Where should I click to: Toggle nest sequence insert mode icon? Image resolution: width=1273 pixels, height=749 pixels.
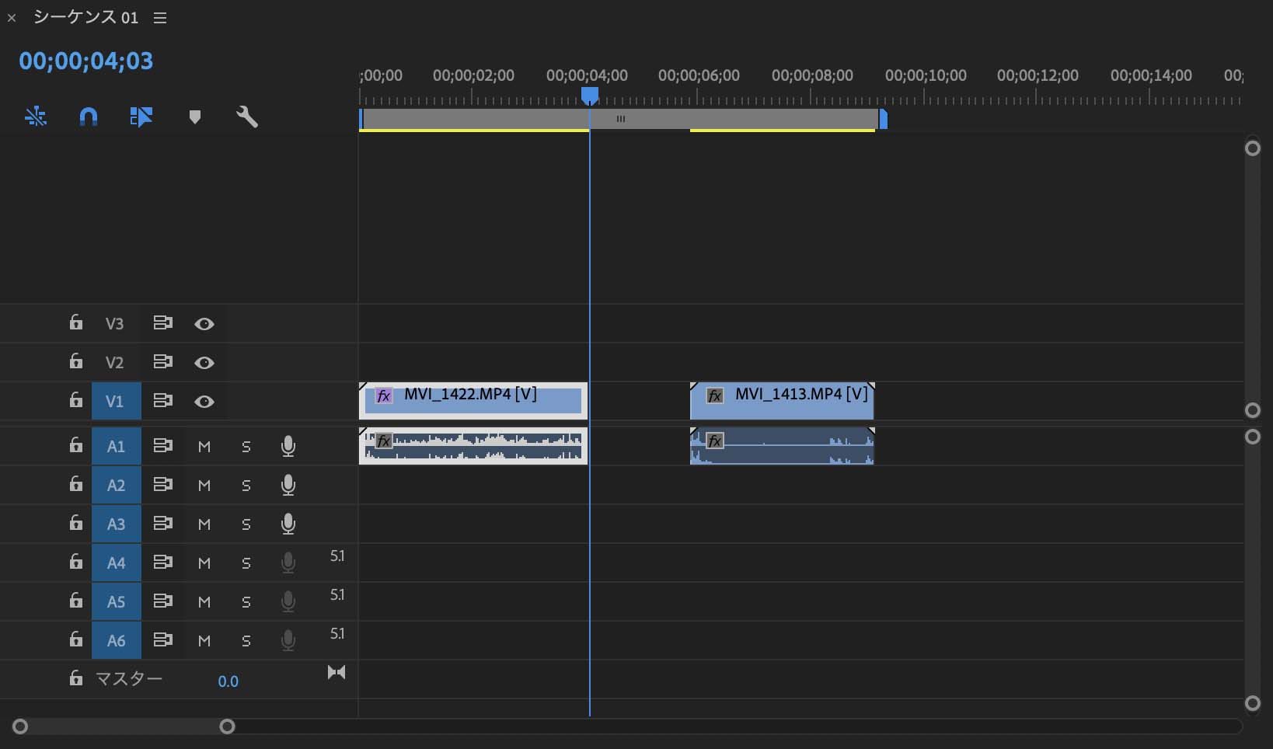pyautogui.click(x=36, y=117)
